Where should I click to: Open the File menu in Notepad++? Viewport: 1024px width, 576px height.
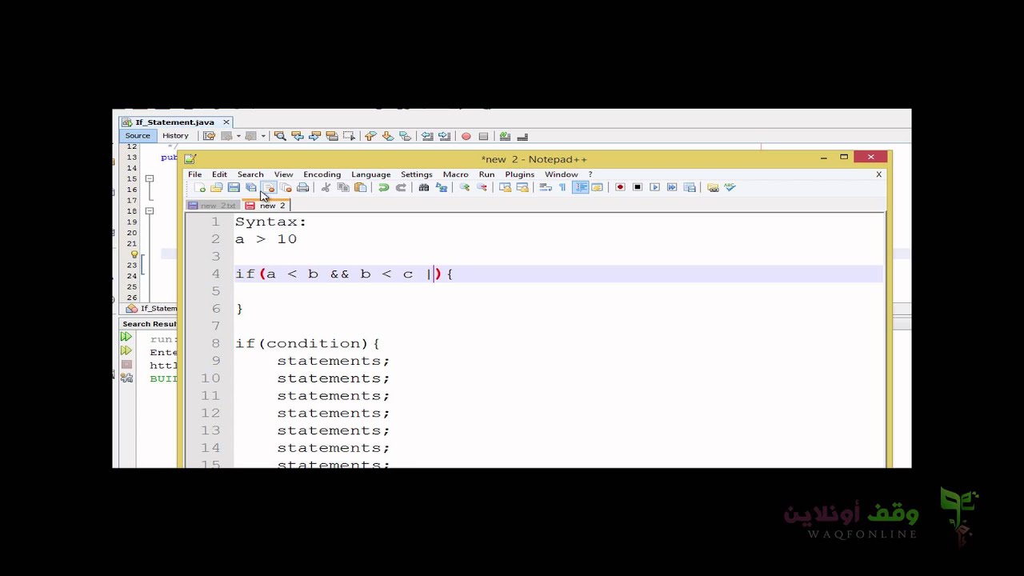tap(194, 174)
